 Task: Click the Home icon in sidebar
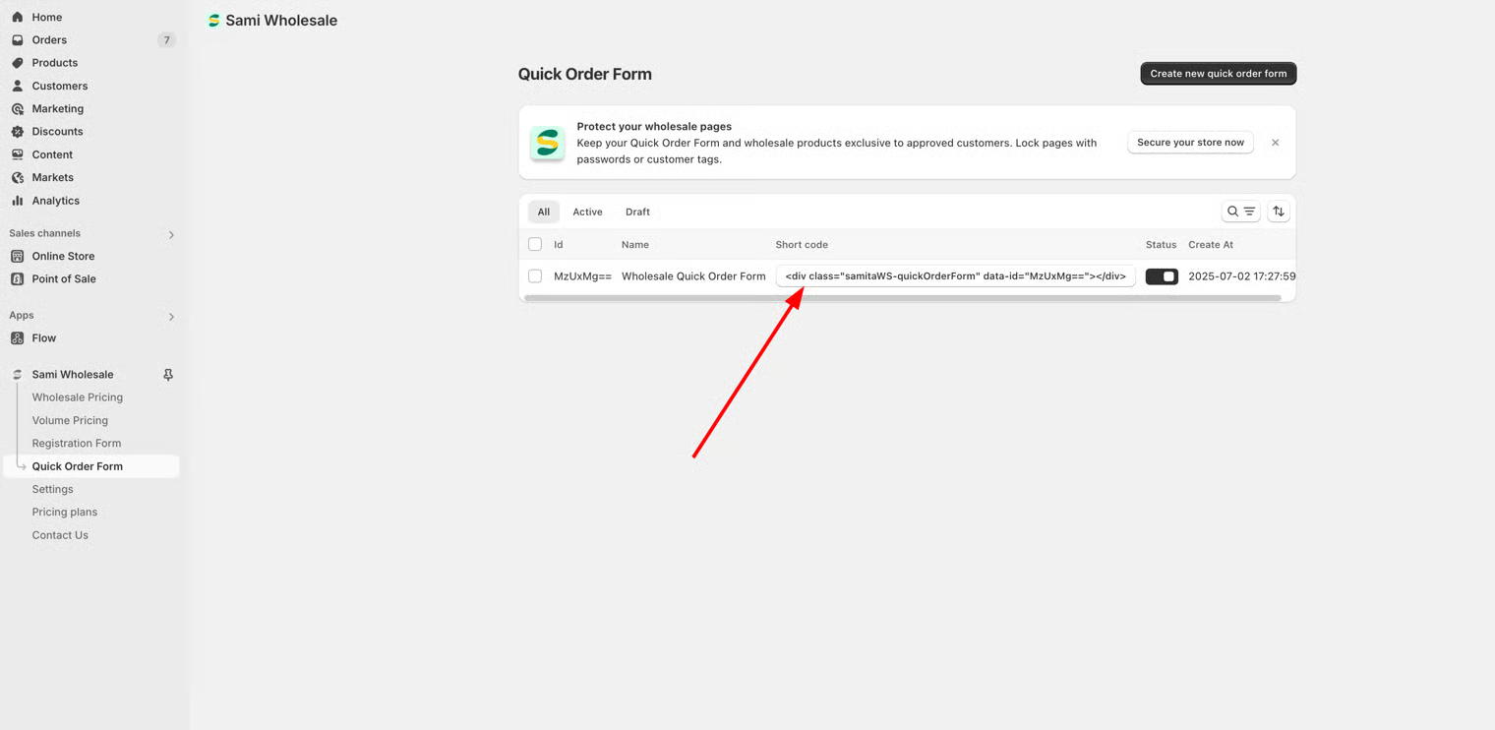pos(18,17)
